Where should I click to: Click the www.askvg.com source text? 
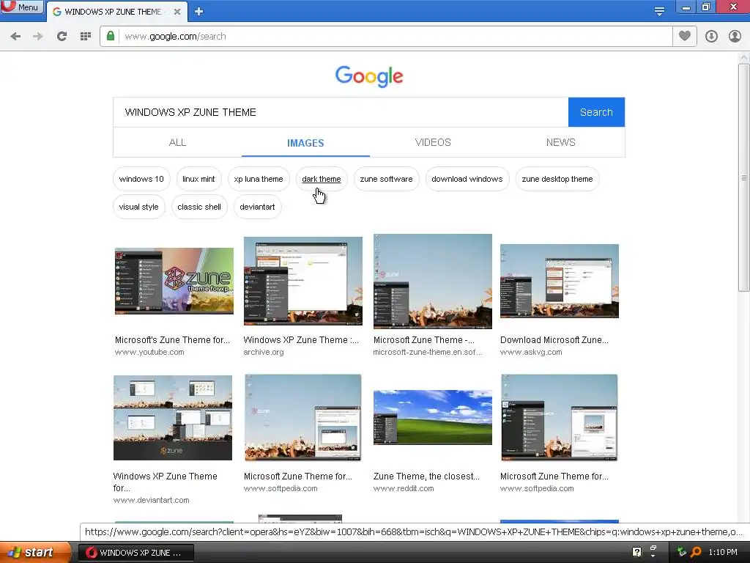coord(531,352)
